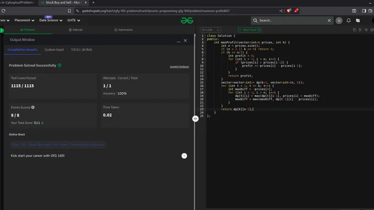Clear the search box with the X

pos(329,20)
